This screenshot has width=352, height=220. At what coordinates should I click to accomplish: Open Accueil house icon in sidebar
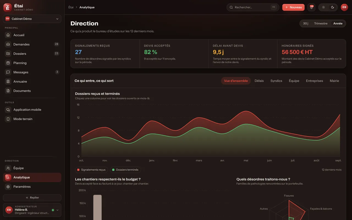pyautogui.click(x=8, y=35)
